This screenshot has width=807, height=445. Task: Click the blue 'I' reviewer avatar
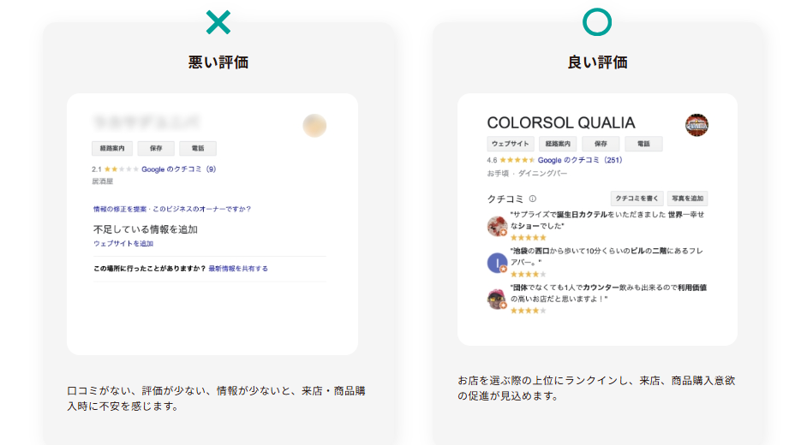[497, 263]
